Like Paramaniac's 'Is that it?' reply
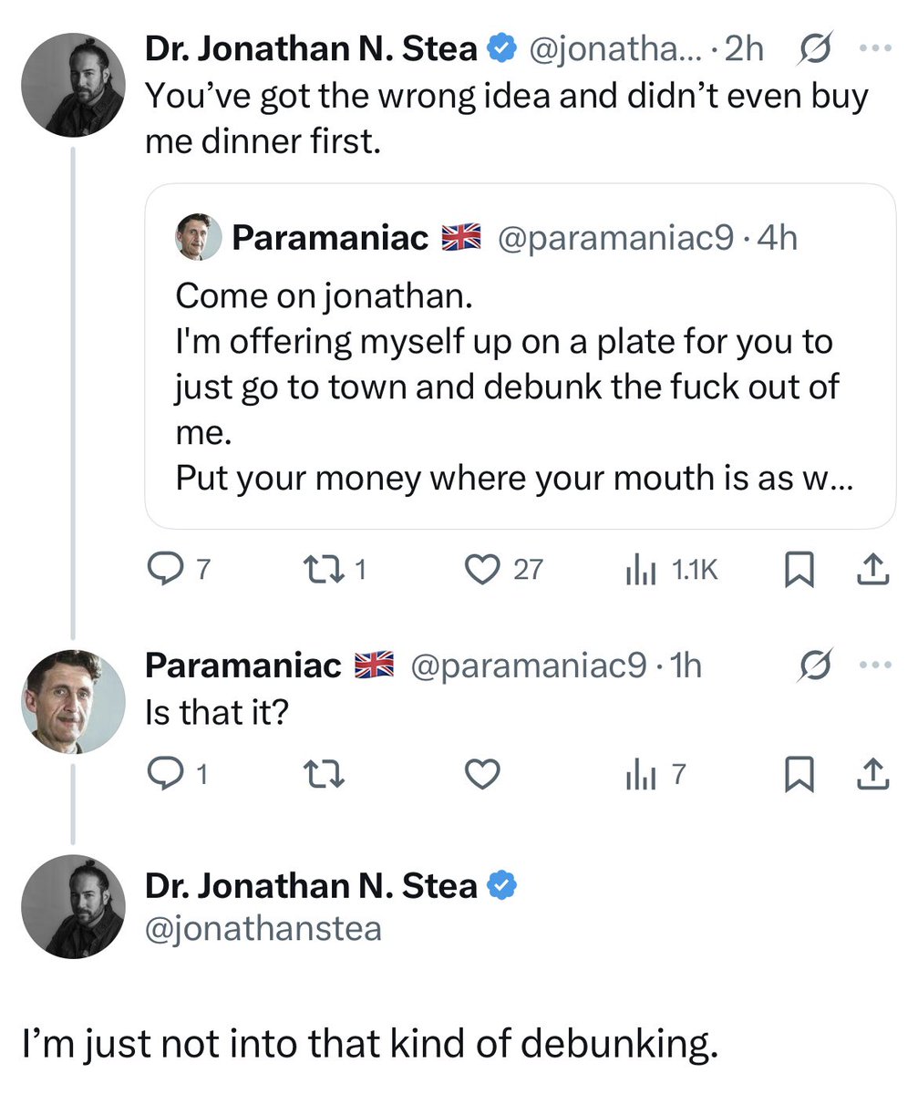This screenshot has height=1094, width=918. click(x=483, y=775)
